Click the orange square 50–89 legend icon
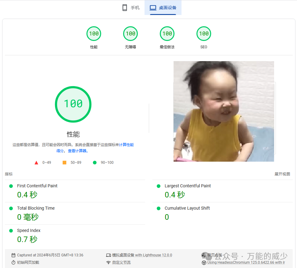 [64, 163]
